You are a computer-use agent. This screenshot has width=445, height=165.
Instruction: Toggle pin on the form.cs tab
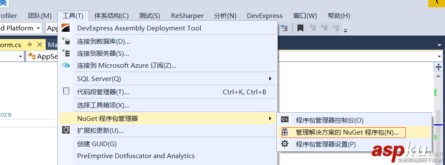click(x=30, y=45)
